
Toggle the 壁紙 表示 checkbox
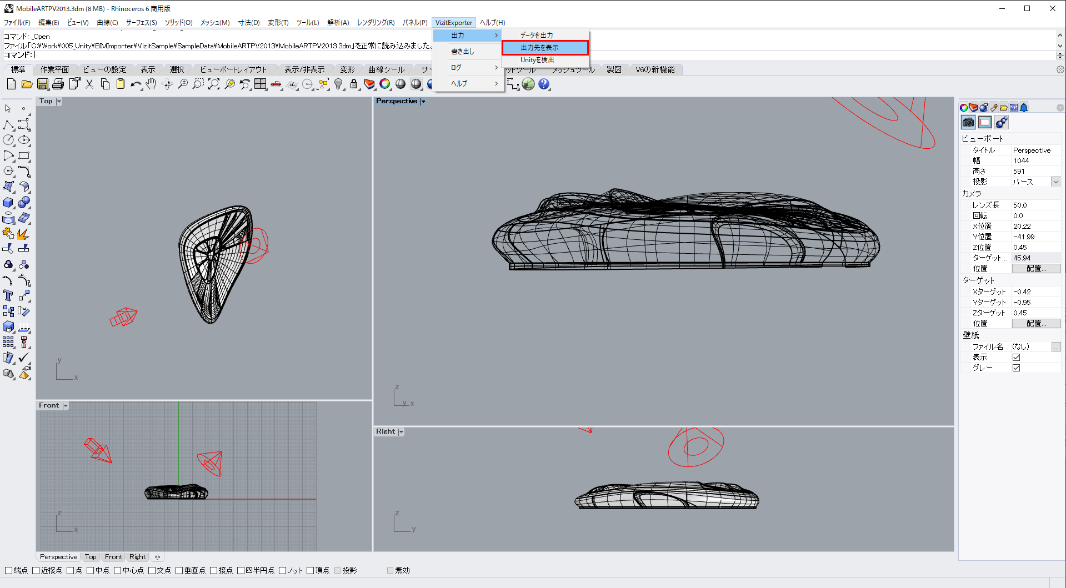[x=1016, y=357]
